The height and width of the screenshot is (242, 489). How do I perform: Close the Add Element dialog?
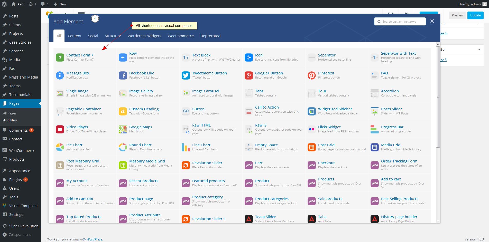[432, 21]
